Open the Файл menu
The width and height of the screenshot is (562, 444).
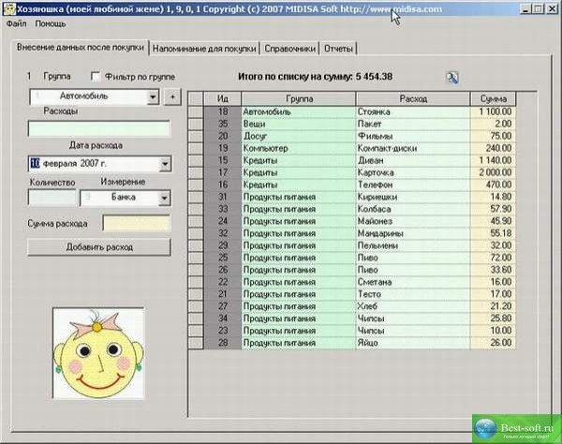(x=15, y=22)
